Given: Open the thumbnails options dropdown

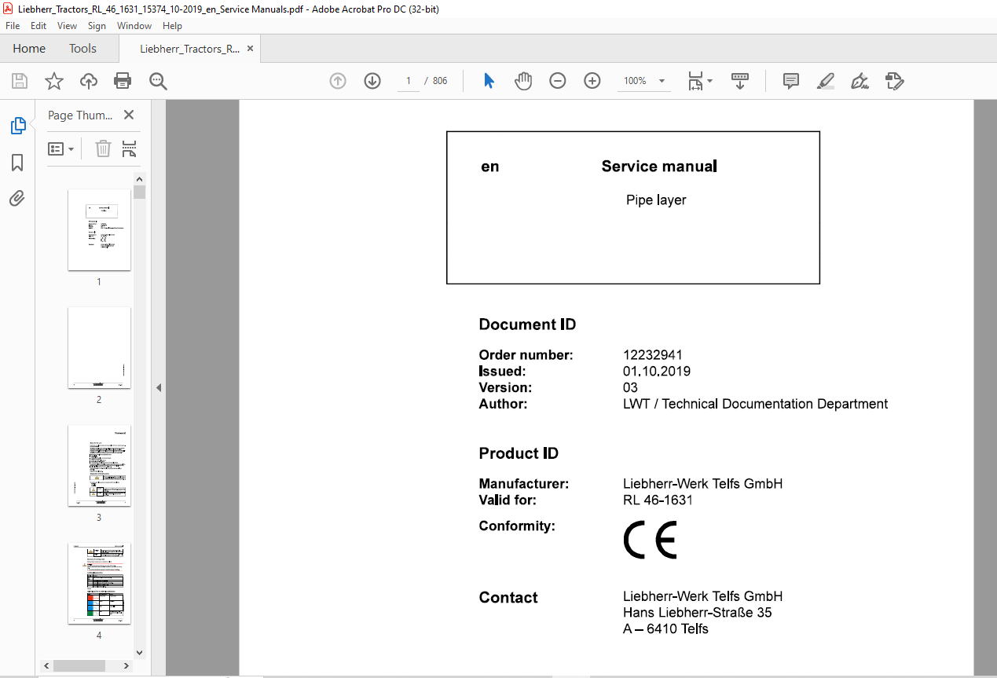Looking at the screenshot, I should click(60, 148).
